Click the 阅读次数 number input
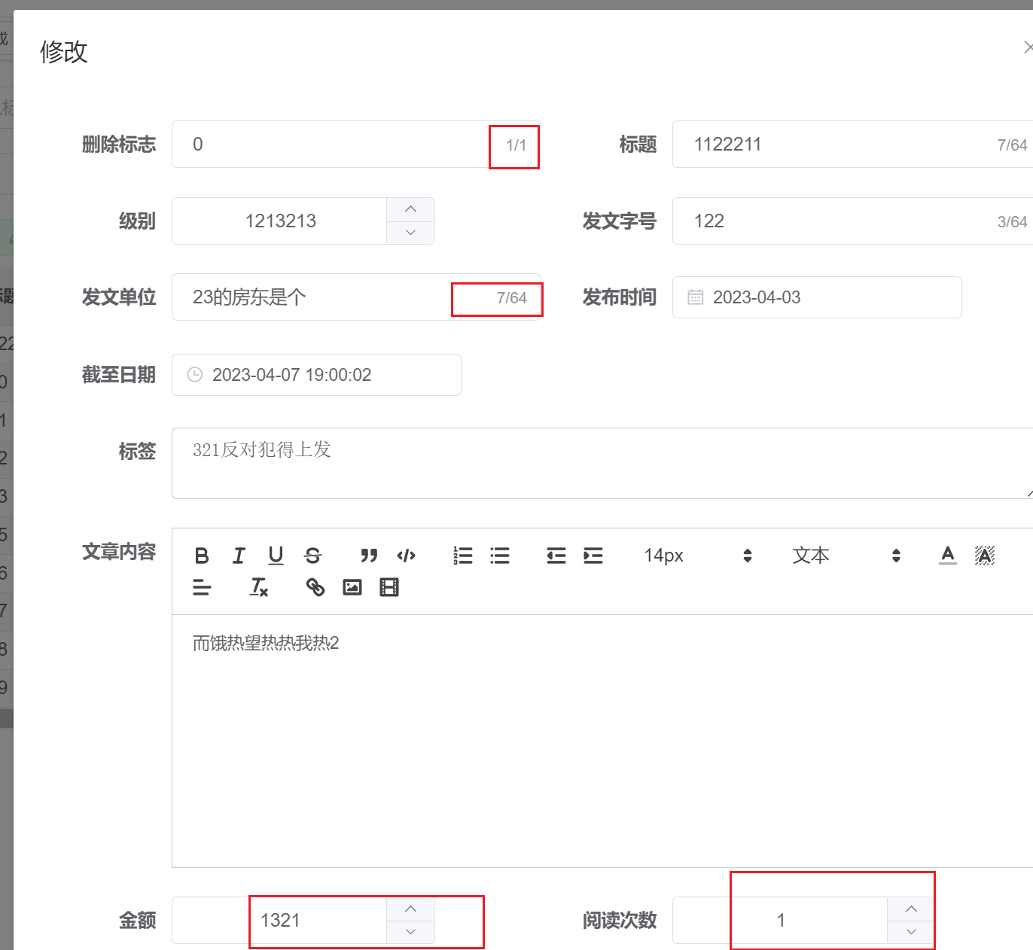The height and width of the screenshot is (950, 1033). point(781,920)
